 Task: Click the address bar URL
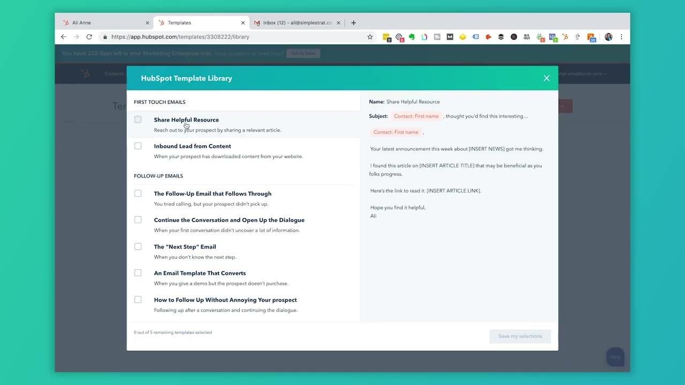pos(180,37)
